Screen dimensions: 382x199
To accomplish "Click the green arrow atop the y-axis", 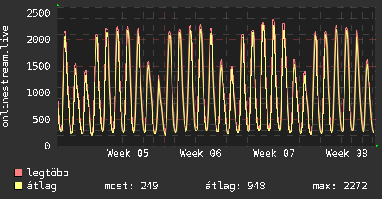I will tap(58, 5).
